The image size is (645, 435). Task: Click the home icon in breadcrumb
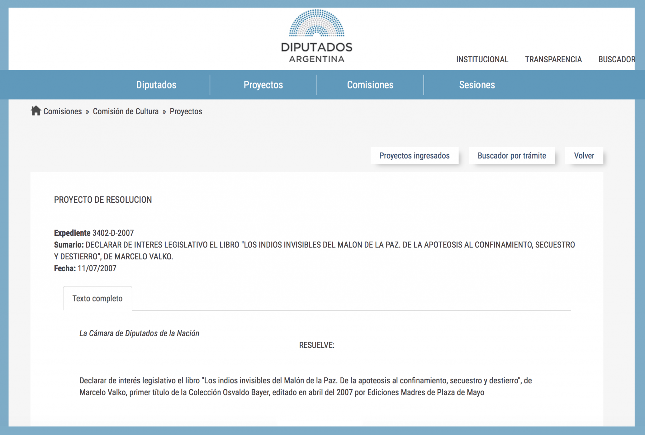[x=36, y=111]
